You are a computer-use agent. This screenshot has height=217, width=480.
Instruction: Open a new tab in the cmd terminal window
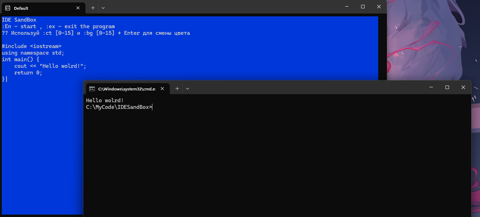point(177,88)
